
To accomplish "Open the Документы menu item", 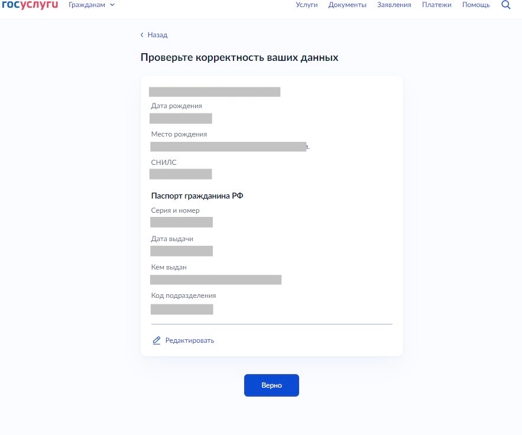I will (x=347, y=5).
